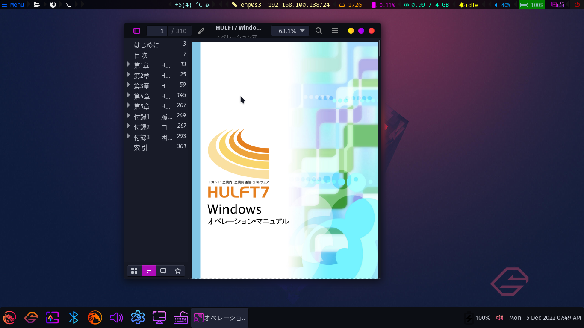Open the hamburger menu in the viewer
The height and width of the screenshot is (328, 584).
click(x=335, y=31)
